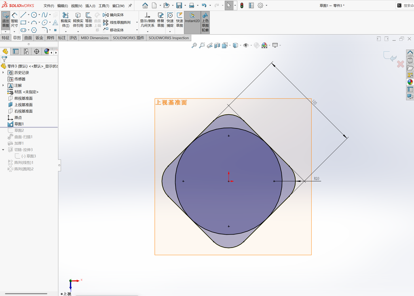The image size is (414, 296).
Task: Click Trim Entities (剪裁实体) tool
Action: 66,20
